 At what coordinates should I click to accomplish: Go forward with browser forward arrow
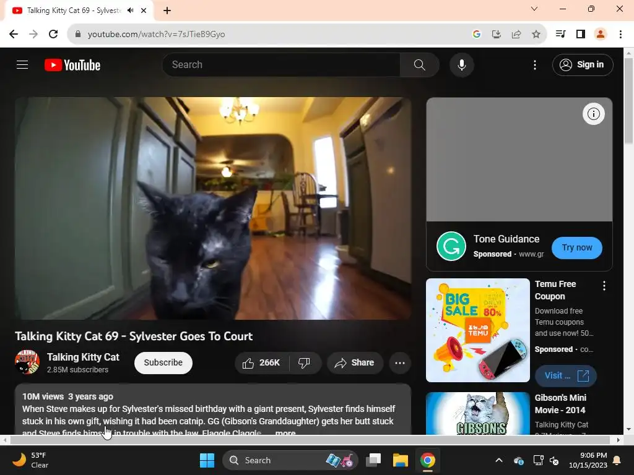tap(33, 35)
